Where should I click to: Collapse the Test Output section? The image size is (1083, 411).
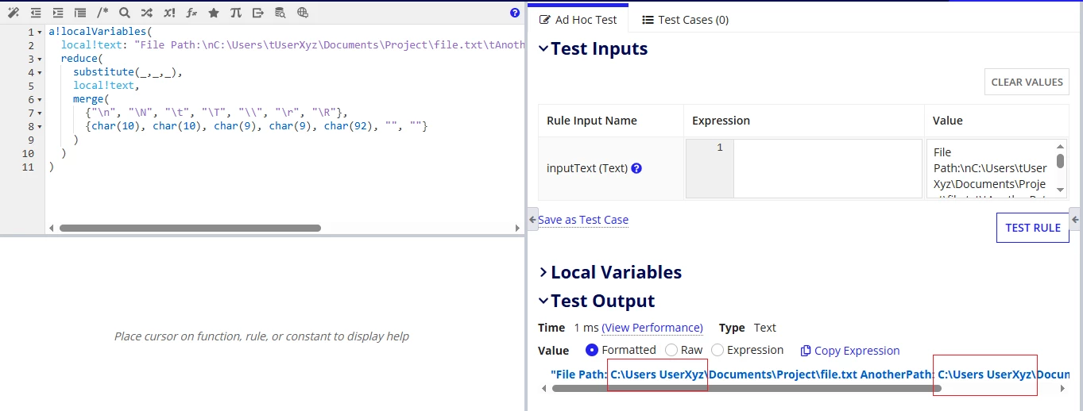543,301
